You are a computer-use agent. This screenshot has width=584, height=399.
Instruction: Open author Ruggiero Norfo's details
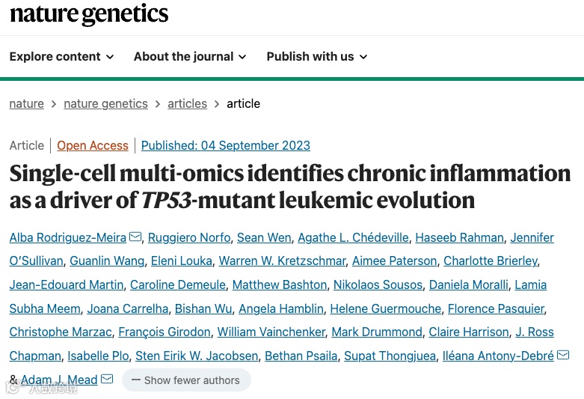pos(189,238)
